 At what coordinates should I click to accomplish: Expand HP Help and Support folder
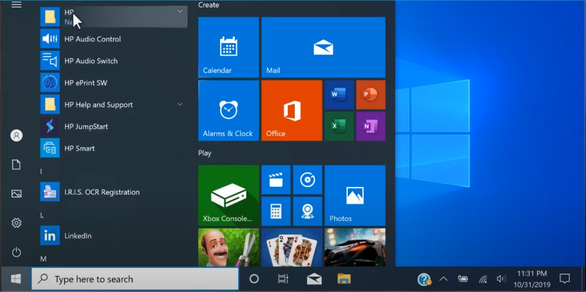tap(180, 104)
